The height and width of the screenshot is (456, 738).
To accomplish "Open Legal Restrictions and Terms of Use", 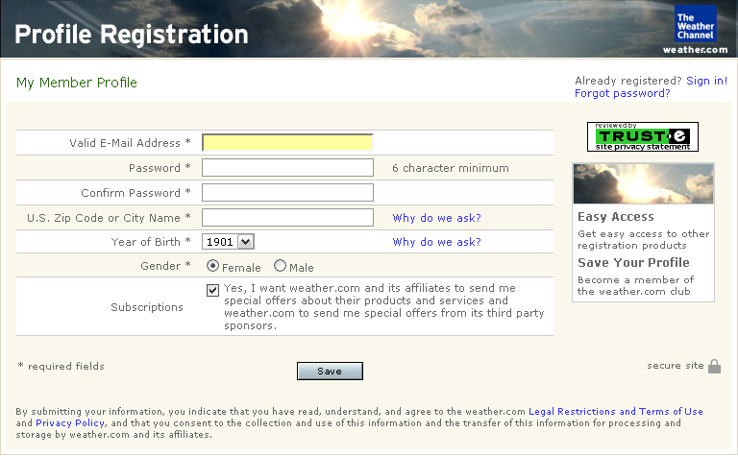I will pyautogui.click(x=615, y=412).
